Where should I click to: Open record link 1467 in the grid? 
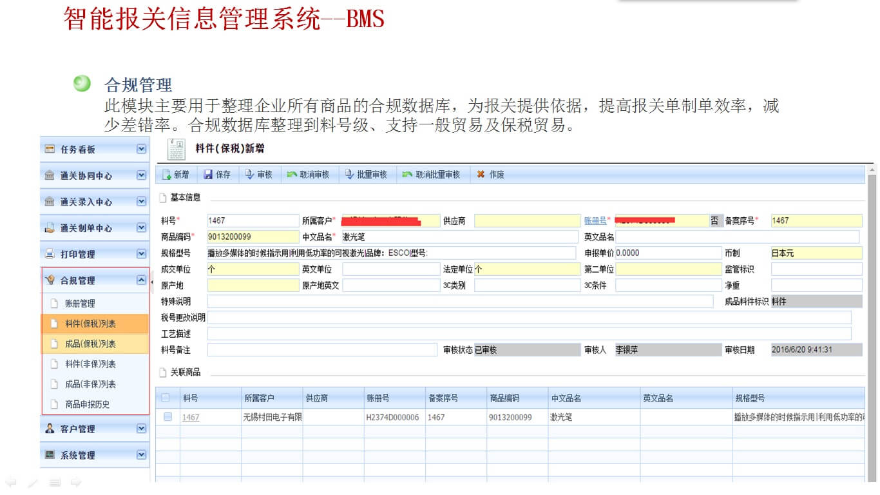[190, 416]
